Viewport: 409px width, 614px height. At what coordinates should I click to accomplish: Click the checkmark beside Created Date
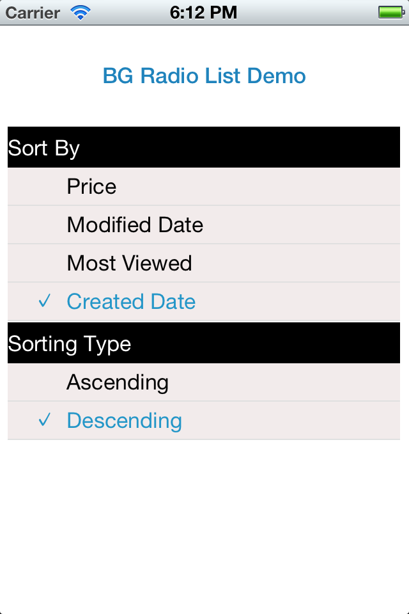pyautogui.click(x=44, y=301)
